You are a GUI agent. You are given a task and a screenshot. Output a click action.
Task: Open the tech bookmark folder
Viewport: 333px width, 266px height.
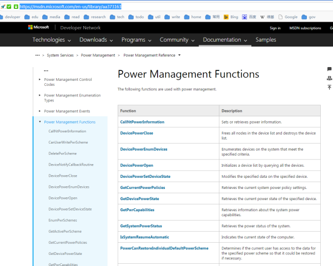117,17
